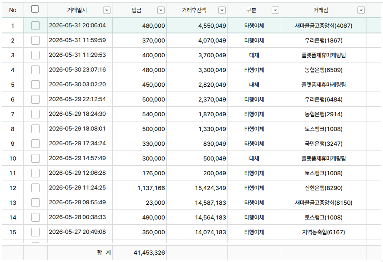The image size is (383, 262).
Task: Click balance 4,070,049
Action: [x=212, y=41]
